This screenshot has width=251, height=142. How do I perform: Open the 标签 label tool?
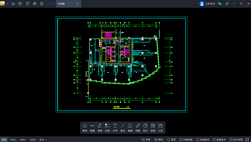(107, 127)
